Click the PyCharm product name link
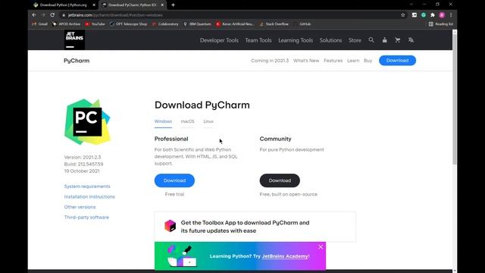The height and width of the screenshot is (273, 485). 77,61
